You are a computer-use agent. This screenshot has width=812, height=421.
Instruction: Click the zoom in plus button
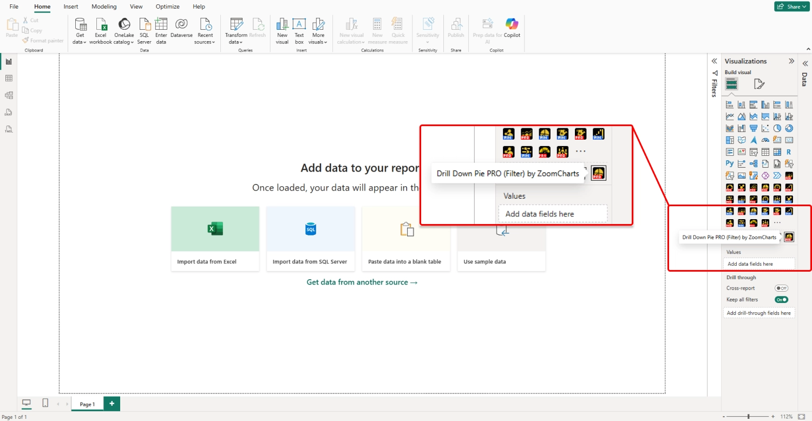773,417
